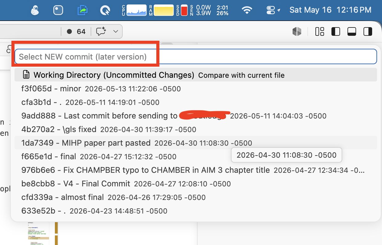
Task: Open the blue share-arrow menu bar icon
Action: point(82,10)
